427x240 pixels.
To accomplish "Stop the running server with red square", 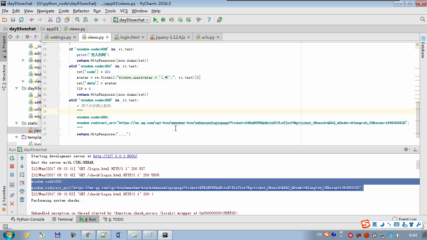I will coord(12,166).
